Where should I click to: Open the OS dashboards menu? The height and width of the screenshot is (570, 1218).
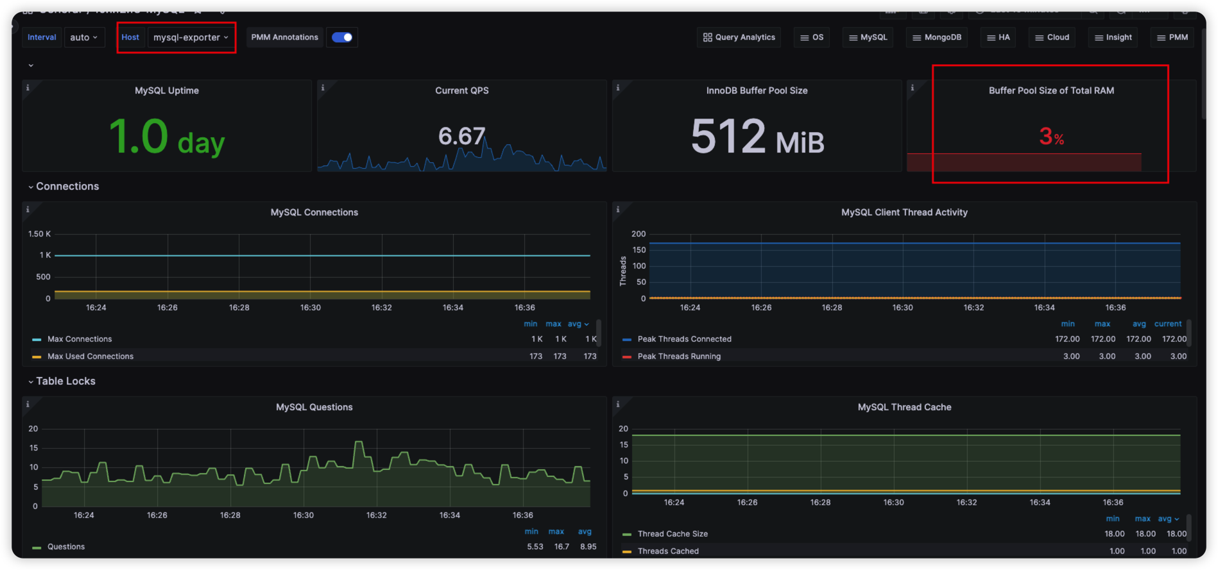(x=812, y=37)
